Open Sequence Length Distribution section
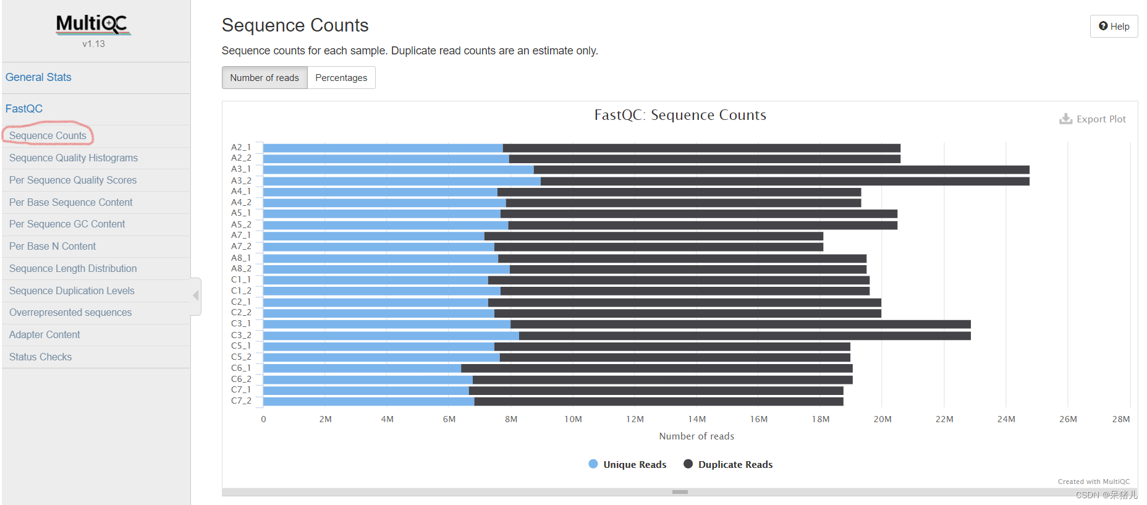This screenshot has height=505, width=1147. [x=73, y=268]
